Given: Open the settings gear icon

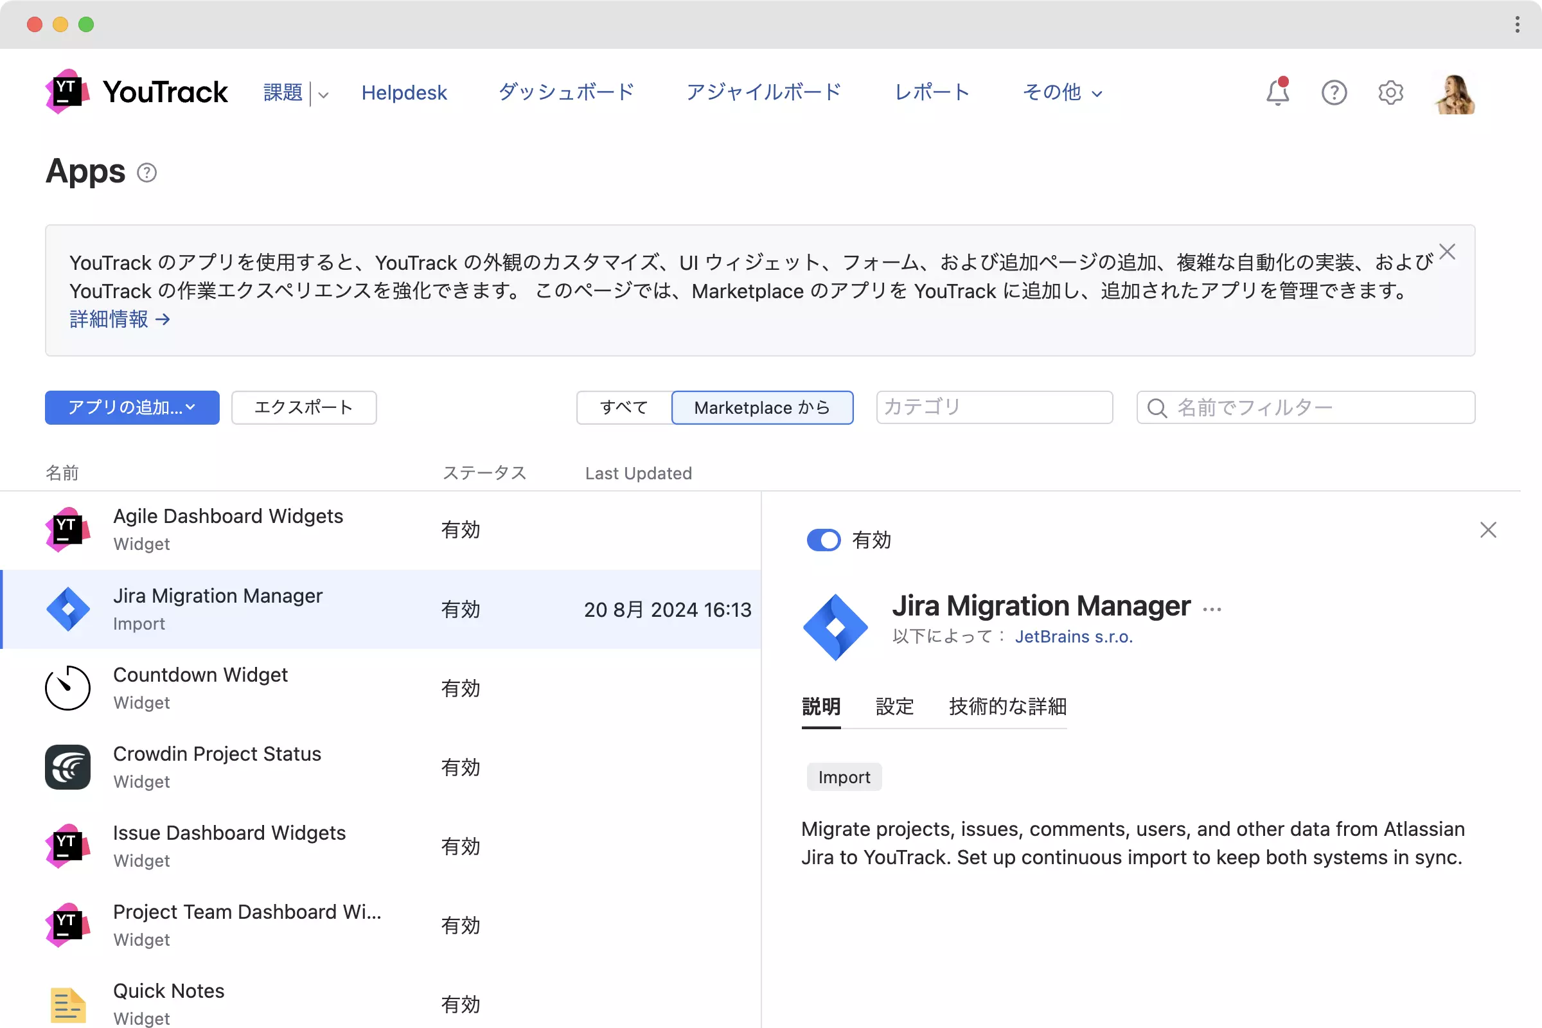Looking at the screenshot, I should click(1390, 93).
